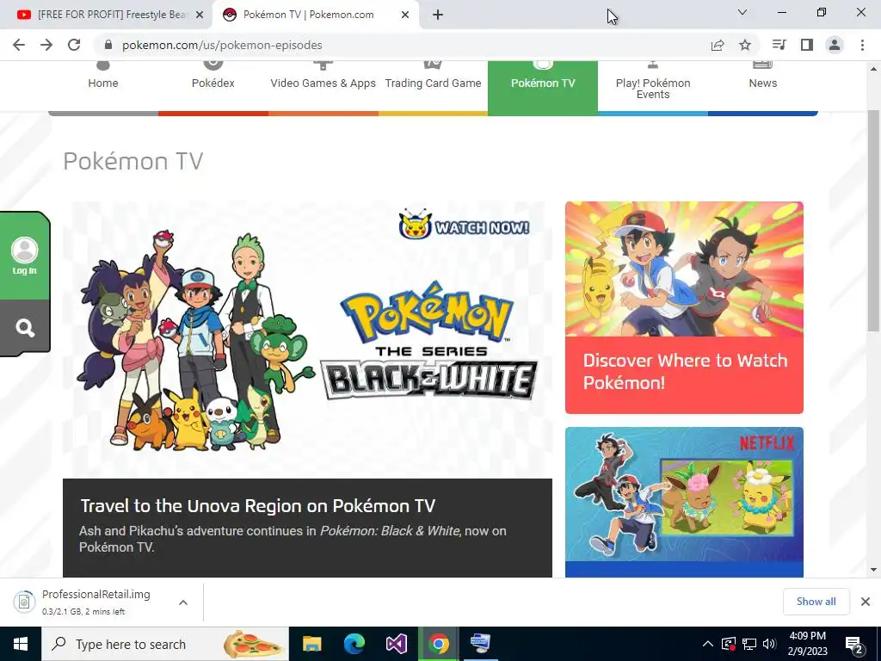Launch Microsoft Edge from taskbar

354,644
